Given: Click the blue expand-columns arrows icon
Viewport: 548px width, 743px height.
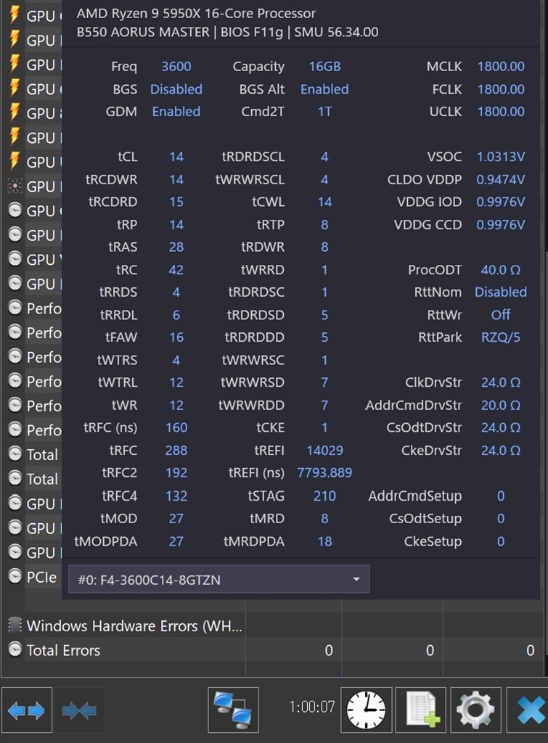Looking at the screenshot, I should click(27, 710).
